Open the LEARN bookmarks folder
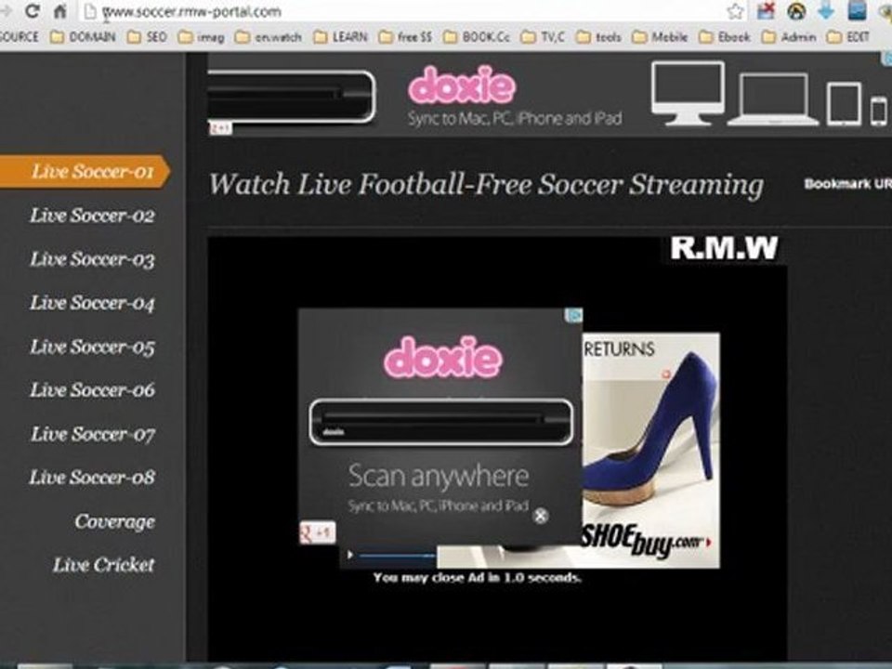The width and height of the screenshot is (892, 669). [340, 37]
